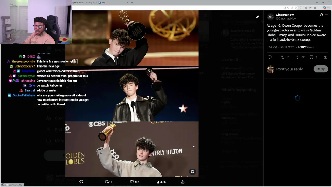Viewport: 332px width, 187px height.
Task: Switch to the Sora browser tab
Action: (113, 3)
